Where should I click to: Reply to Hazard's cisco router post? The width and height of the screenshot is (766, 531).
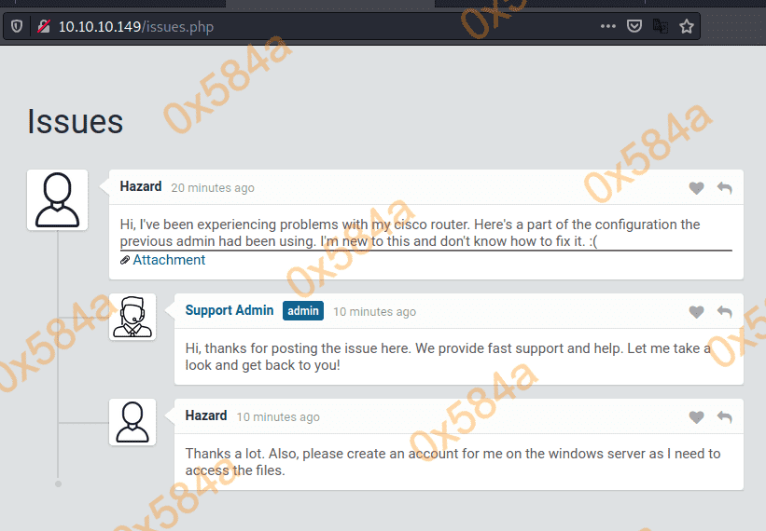pos(725,188)
